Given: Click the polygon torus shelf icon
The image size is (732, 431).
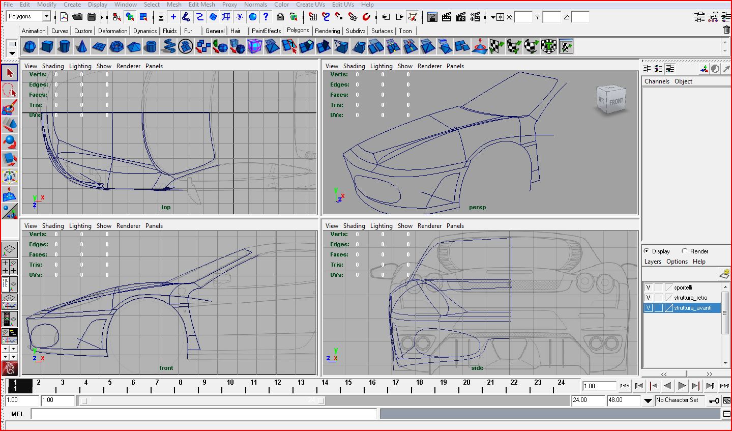Looking at the screenshot, I should [x=116, y=47].
